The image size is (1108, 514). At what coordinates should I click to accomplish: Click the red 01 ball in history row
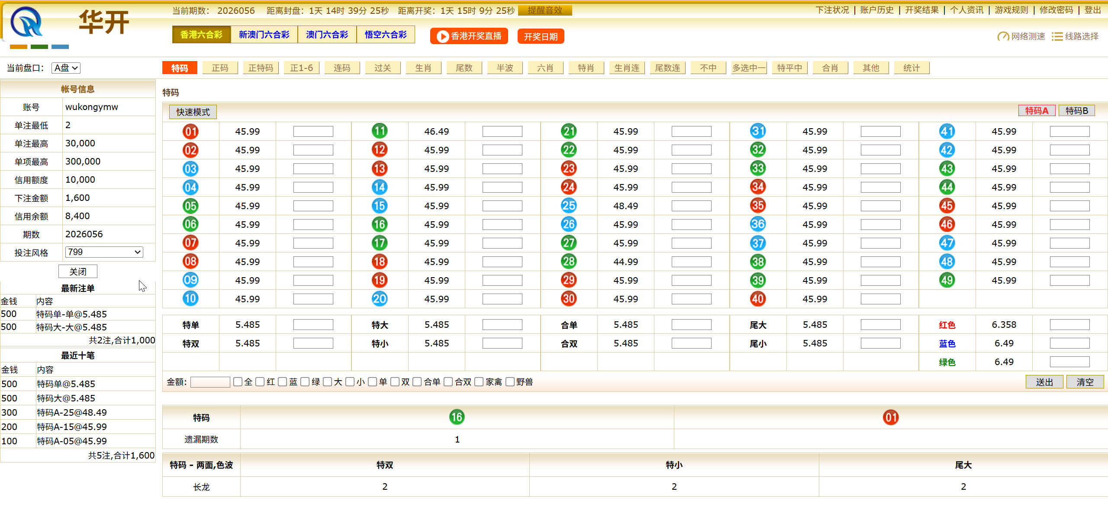click(891, 417)
